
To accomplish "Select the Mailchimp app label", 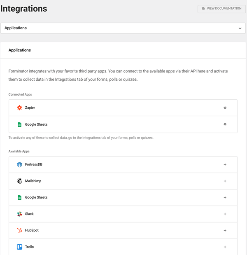I will (x=33, y=181).
